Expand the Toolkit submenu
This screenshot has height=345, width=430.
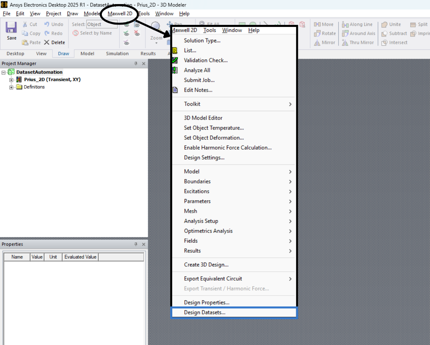234,104
